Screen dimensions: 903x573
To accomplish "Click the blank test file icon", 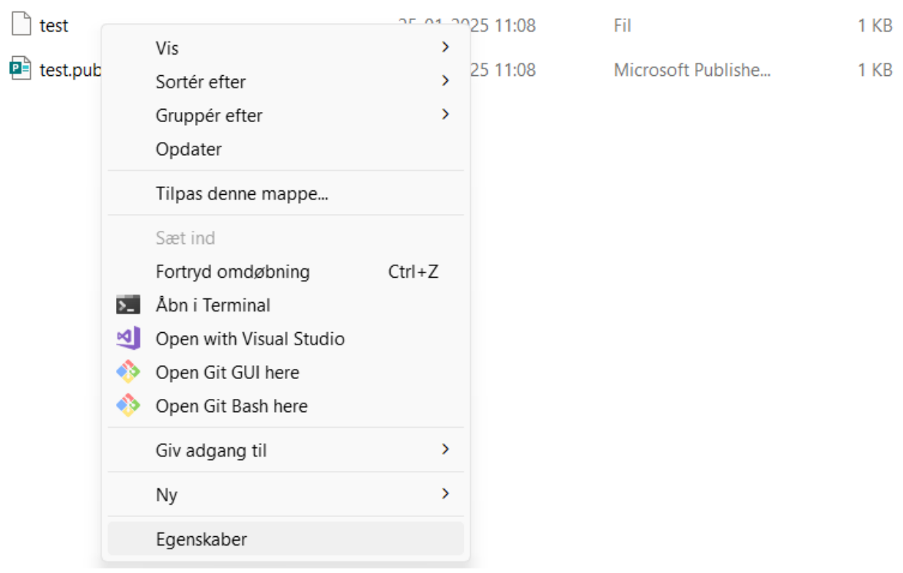I will pos(20,25).
